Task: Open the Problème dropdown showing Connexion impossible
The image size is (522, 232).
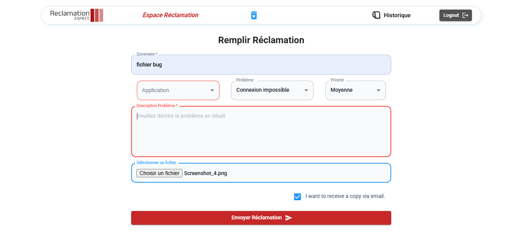Action: click(272, 90)
